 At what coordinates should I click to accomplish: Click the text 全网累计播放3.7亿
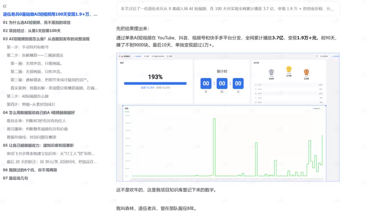click(x=264, y=38)
